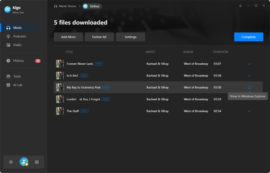Viewport: 270px width, 173px height.
Task: Click the Delete All button
Action: click(99, 37)
